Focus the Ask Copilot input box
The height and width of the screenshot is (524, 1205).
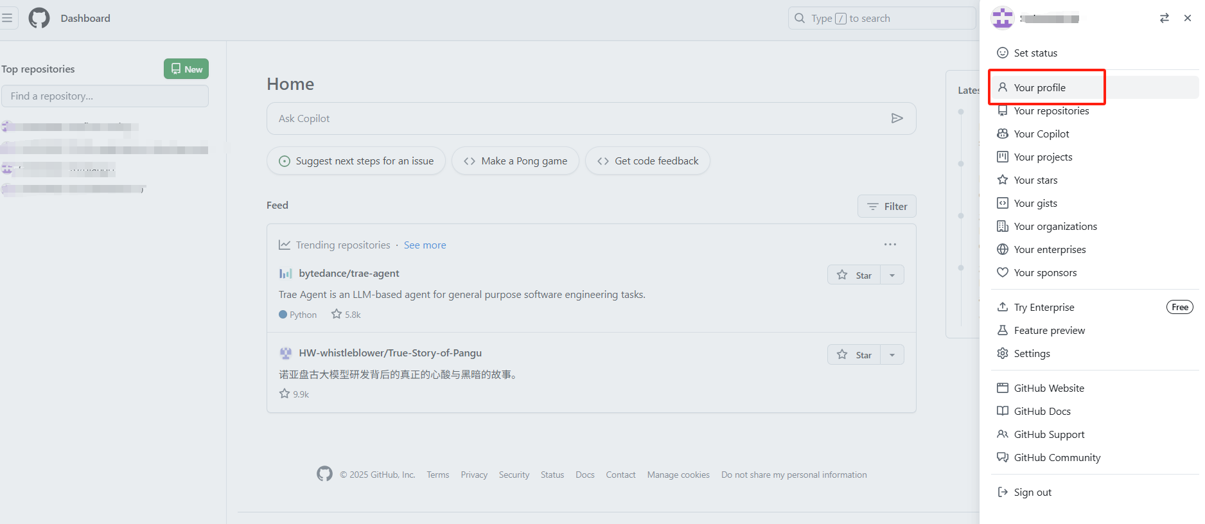[x=591, y=118]
